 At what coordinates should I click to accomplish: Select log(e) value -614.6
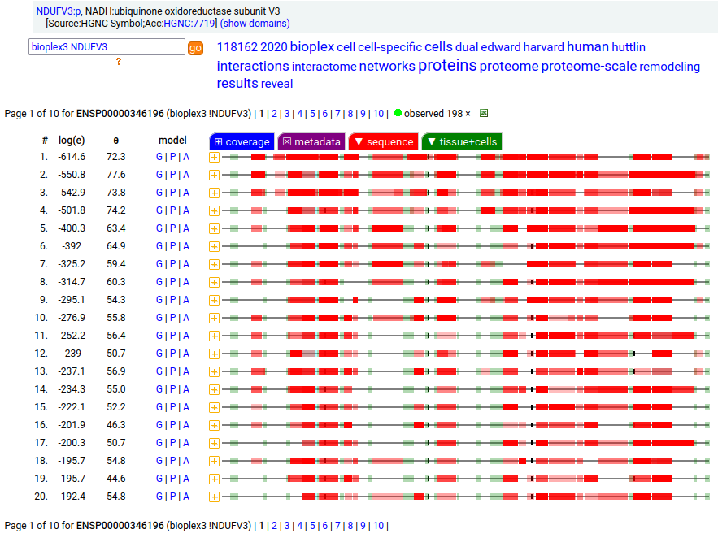click(x=72, y=157)
